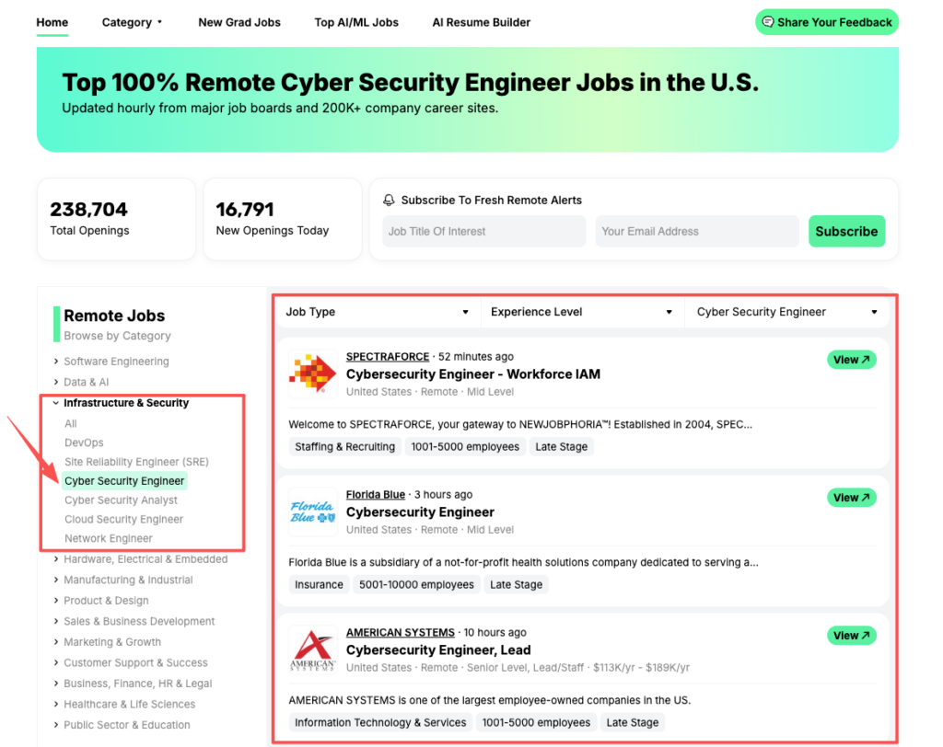Open the Cyber Security Engineer role dropdown

coord(787,312)
